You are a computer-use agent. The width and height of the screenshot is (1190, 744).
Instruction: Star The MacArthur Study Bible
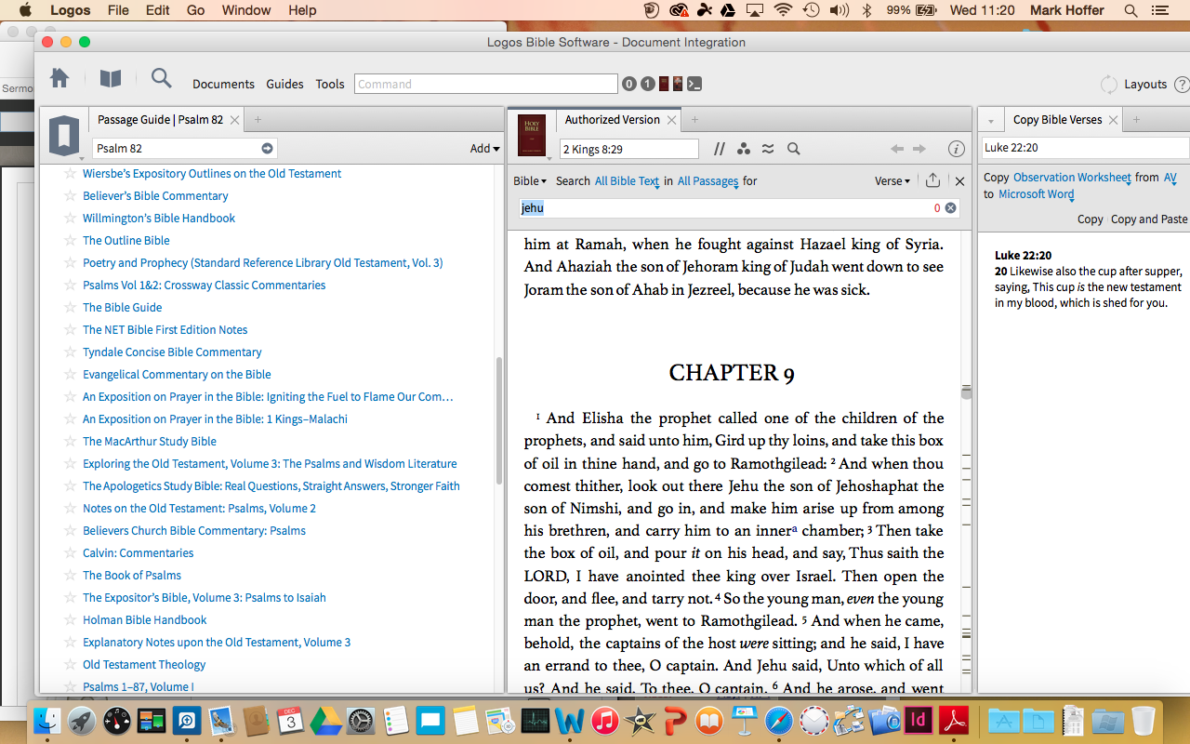pyautogui.click(x=69, y=442)
